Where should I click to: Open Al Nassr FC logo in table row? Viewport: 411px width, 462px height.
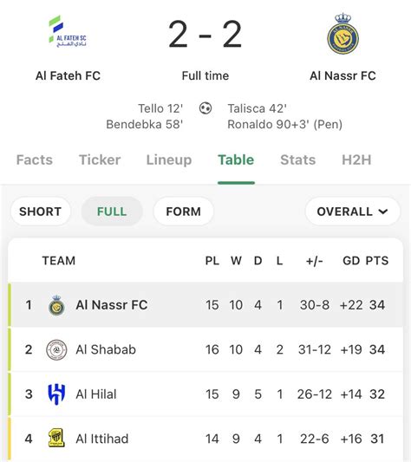(56, 305)
